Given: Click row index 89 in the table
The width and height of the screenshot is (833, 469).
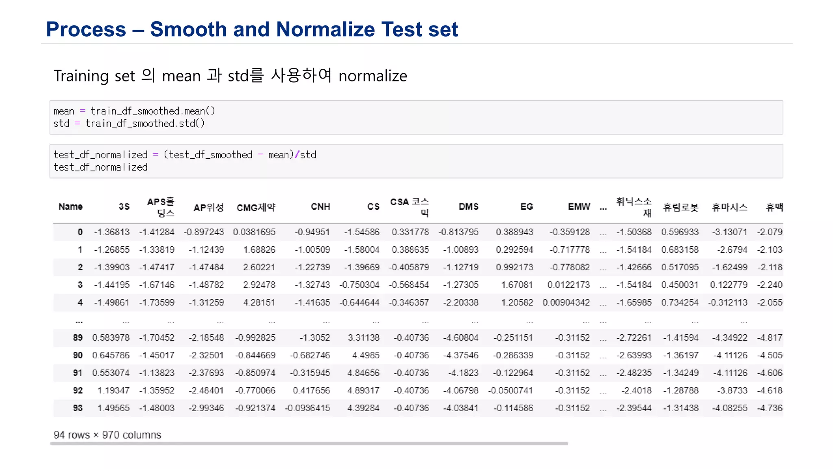Looking at the screenshot, I should 78,338.
